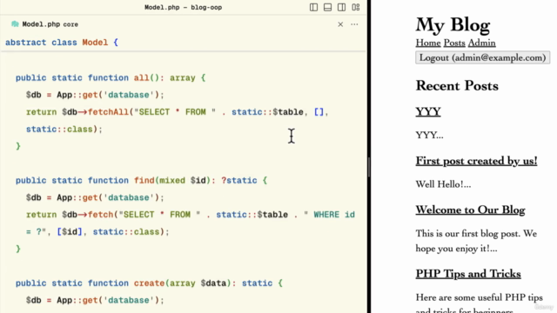Click the 'static::class);' line under fetchAll

click(x=64, y=130)
